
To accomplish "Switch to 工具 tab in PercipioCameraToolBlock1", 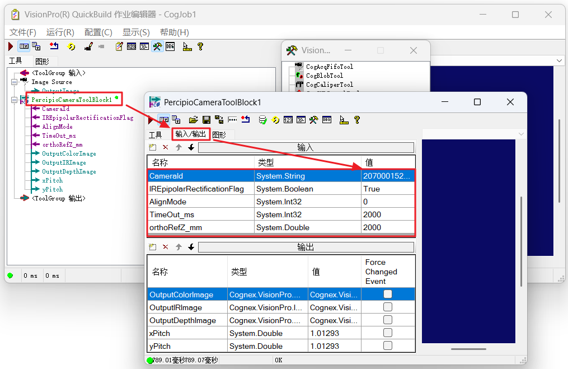I will [156, 135].
